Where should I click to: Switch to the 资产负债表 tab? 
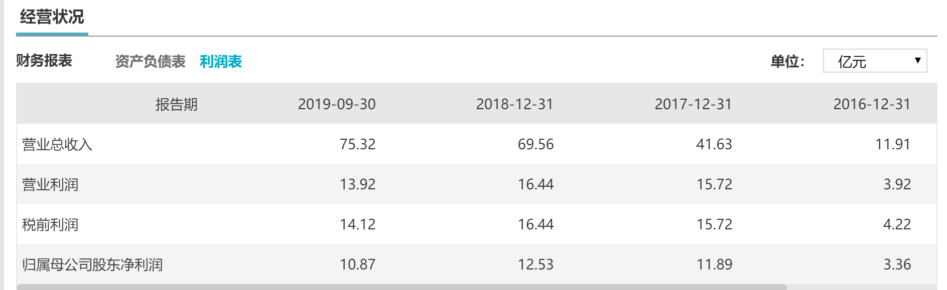(150, 62)
